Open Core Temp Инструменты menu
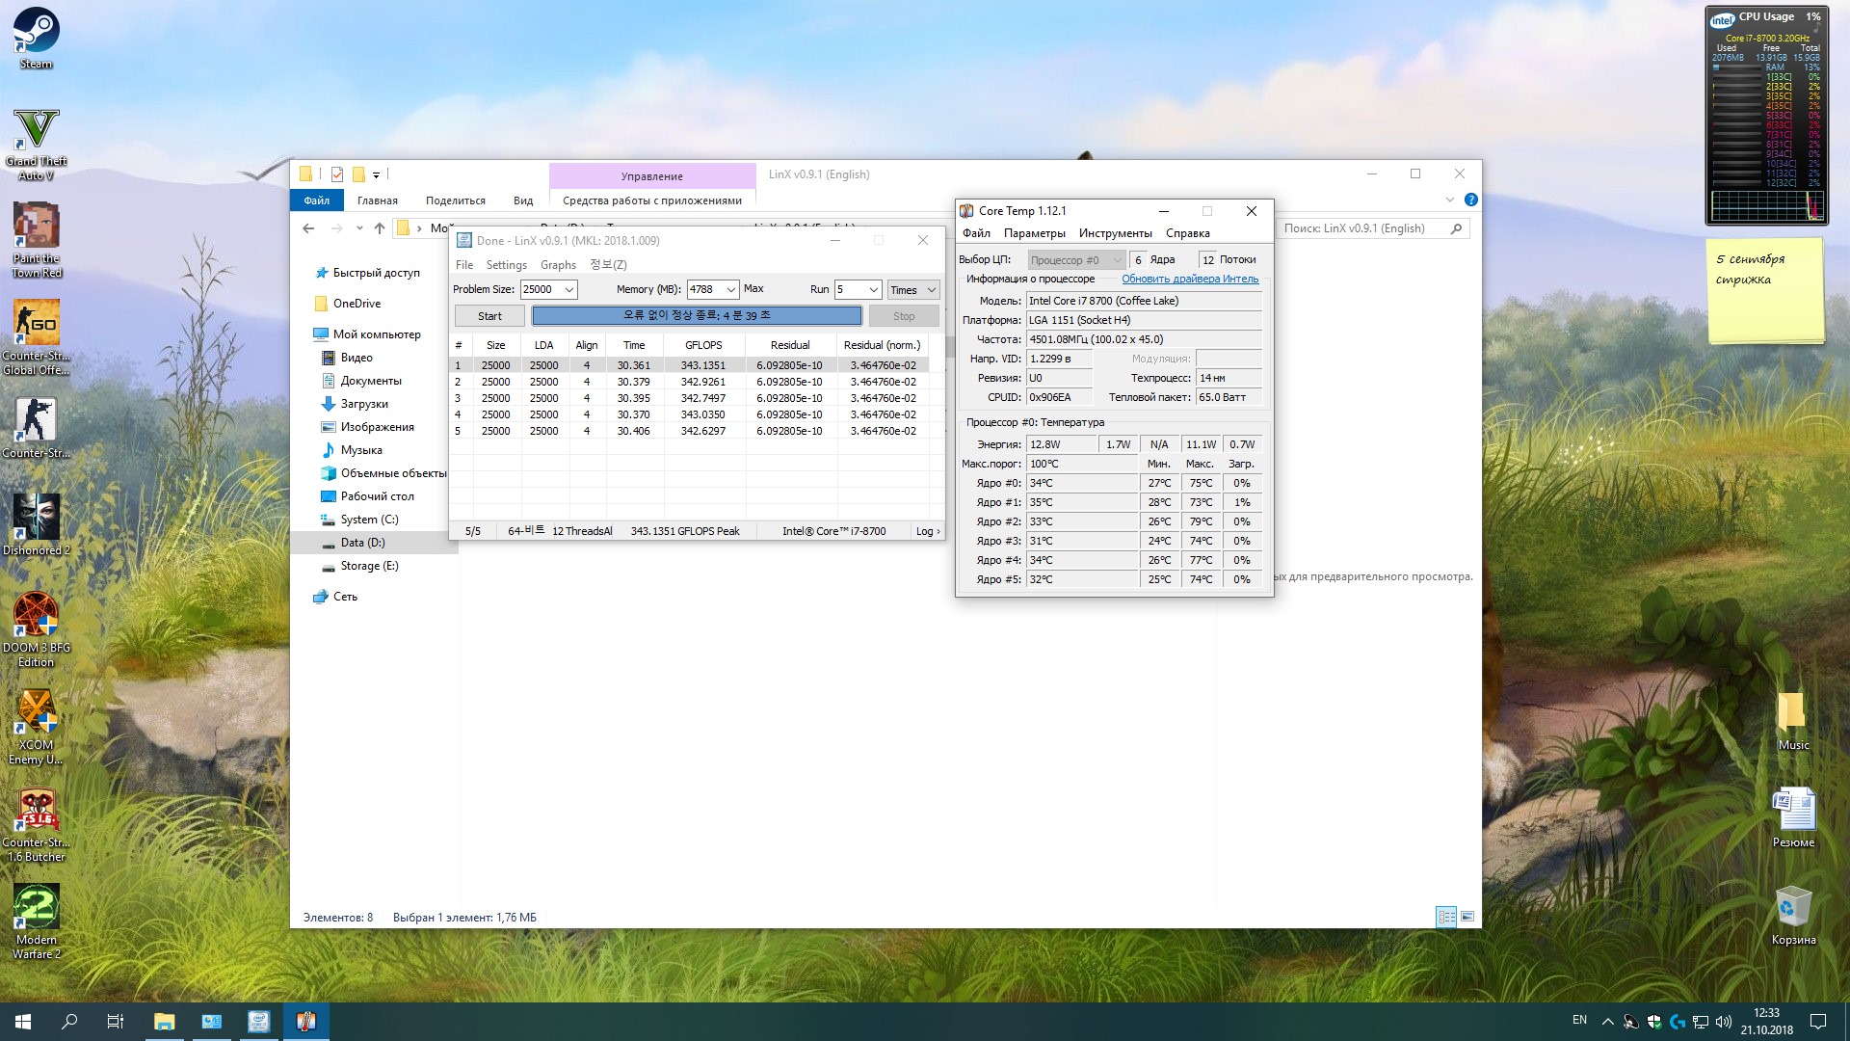1850x1041 pixels. (1115, 233)
